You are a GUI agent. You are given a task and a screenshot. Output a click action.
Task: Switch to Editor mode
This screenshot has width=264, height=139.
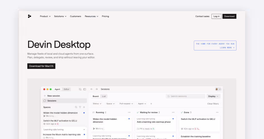pyautogui.click(x=66, y=89)
